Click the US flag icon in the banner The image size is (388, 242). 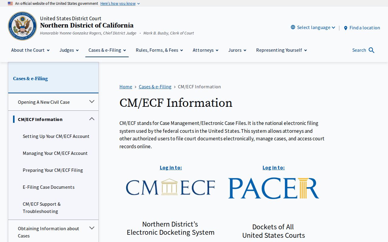pyautogui.click(x=10, y=4)
